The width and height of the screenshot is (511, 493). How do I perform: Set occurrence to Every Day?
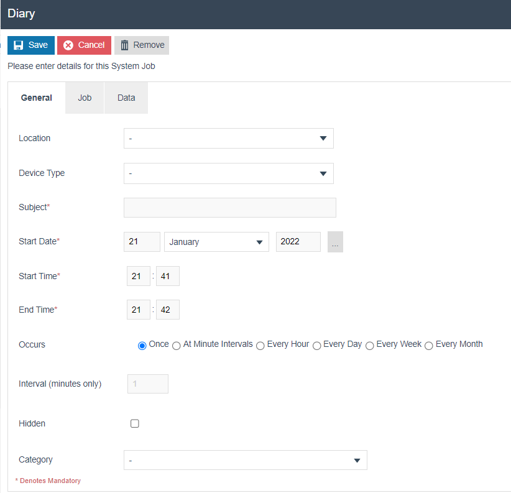317,346
